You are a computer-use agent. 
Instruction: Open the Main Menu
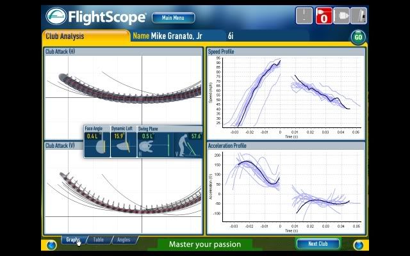pos(173,18)
